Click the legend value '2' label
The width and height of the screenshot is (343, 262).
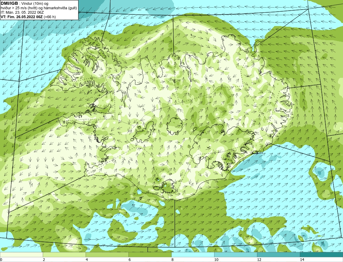point(44,260)
